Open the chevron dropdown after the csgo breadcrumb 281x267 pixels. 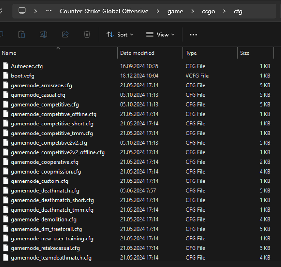(x=224, y=11)
